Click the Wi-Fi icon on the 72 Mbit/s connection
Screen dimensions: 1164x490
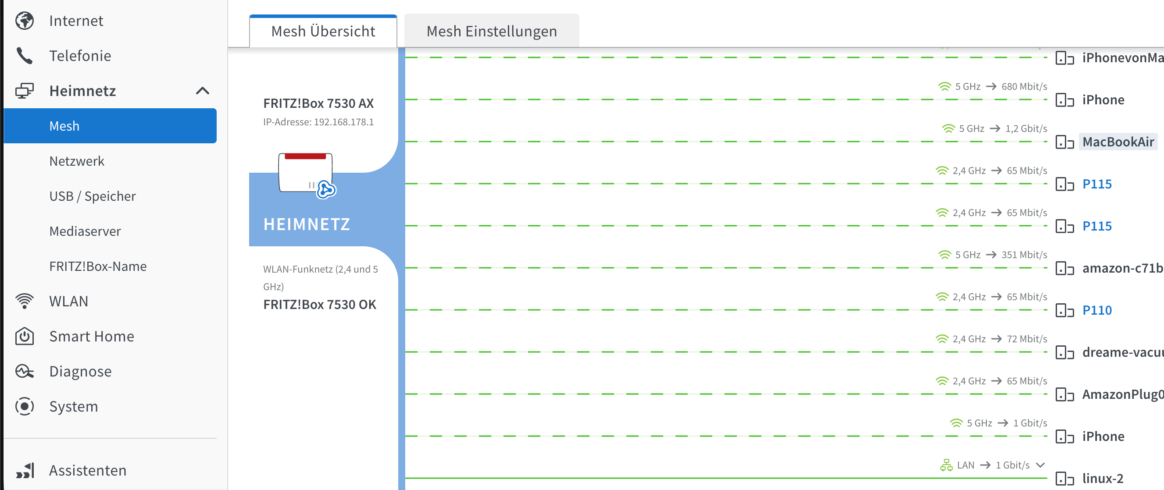942,339
